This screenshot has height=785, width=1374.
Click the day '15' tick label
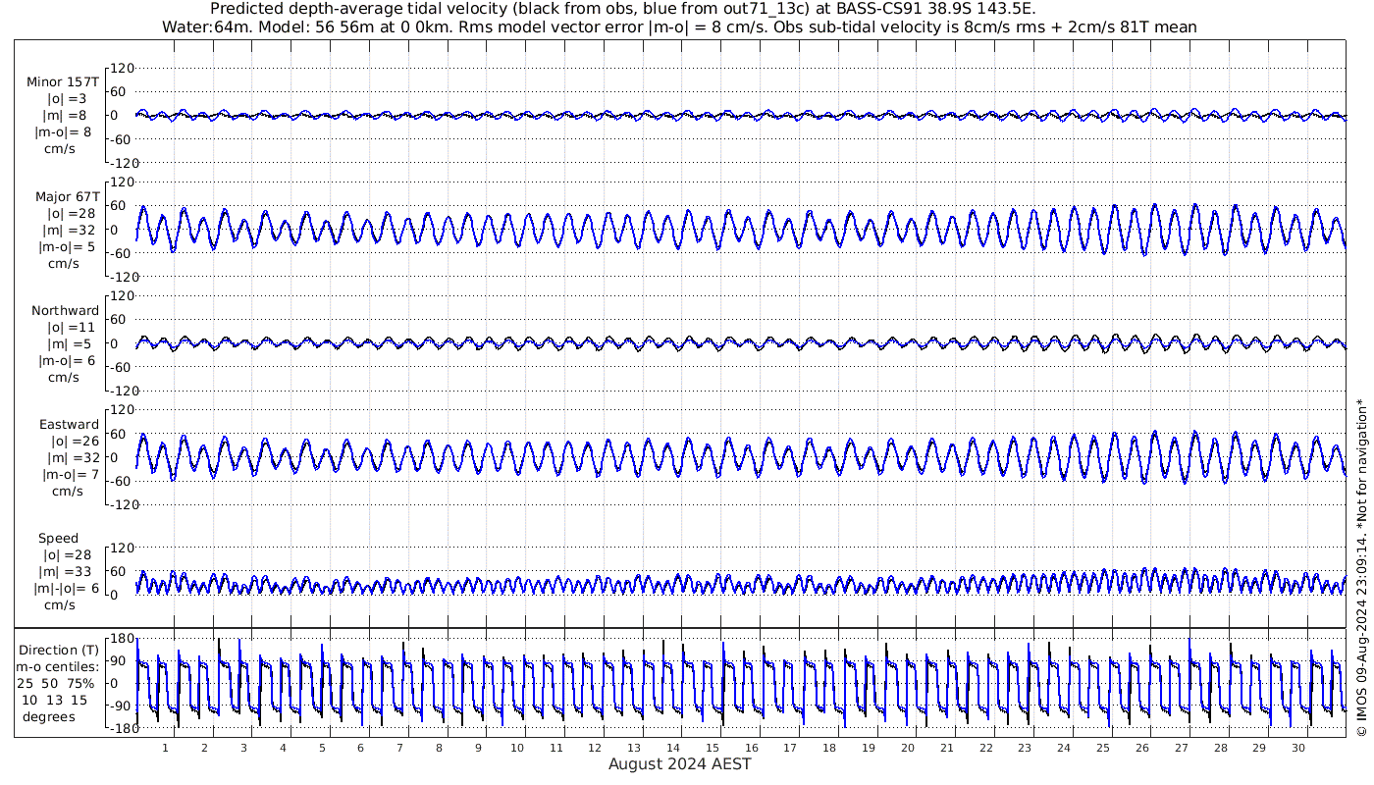click(x=713, y=747)
